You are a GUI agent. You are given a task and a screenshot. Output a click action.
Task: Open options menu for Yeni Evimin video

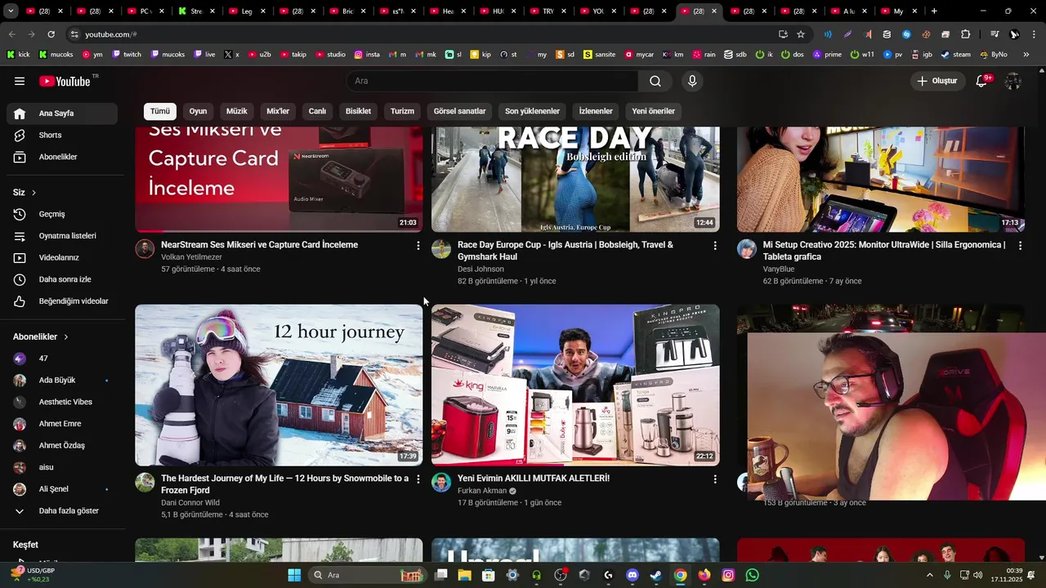click(715, 479)
